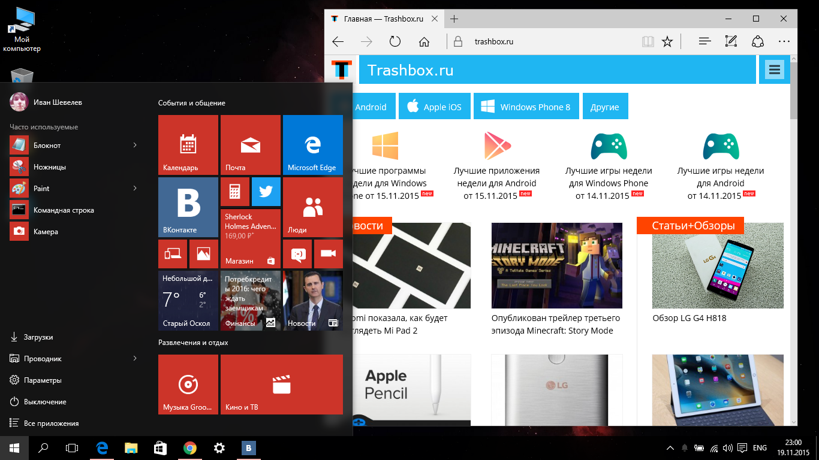Screen dimensions: 819x460
Task: Select the Windows Phone 8 category button
Action: (526, 107)
